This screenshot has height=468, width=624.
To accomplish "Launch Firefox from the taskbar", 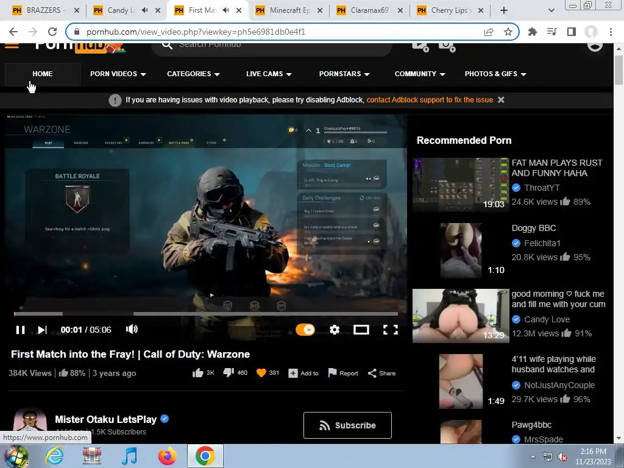I will pos(167,456).
